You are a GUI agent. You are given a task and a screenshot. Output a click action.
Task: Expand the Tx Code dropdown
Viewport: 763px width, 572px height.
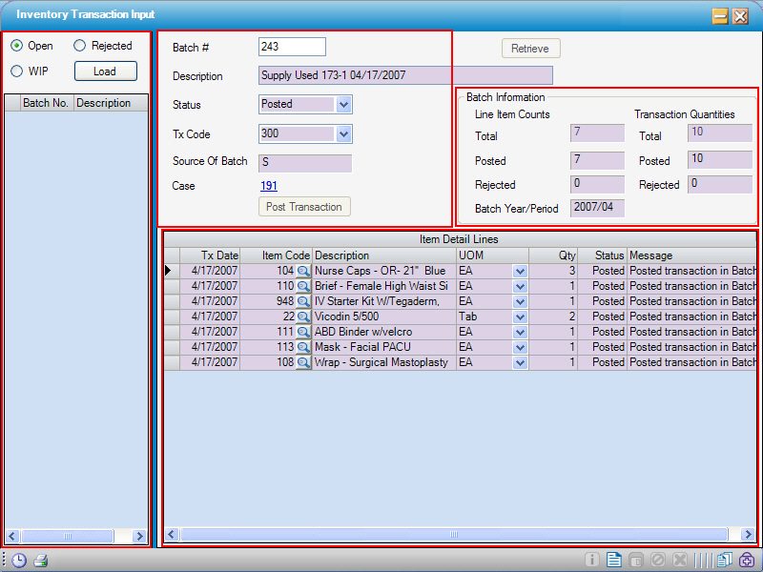click(x=345, y=133)
